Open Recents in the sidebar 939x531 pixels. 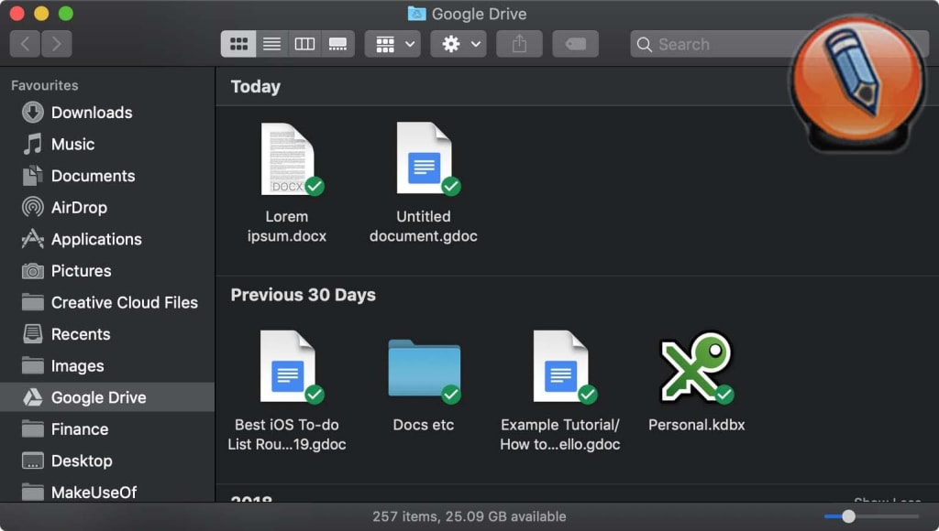click(107, 334)
